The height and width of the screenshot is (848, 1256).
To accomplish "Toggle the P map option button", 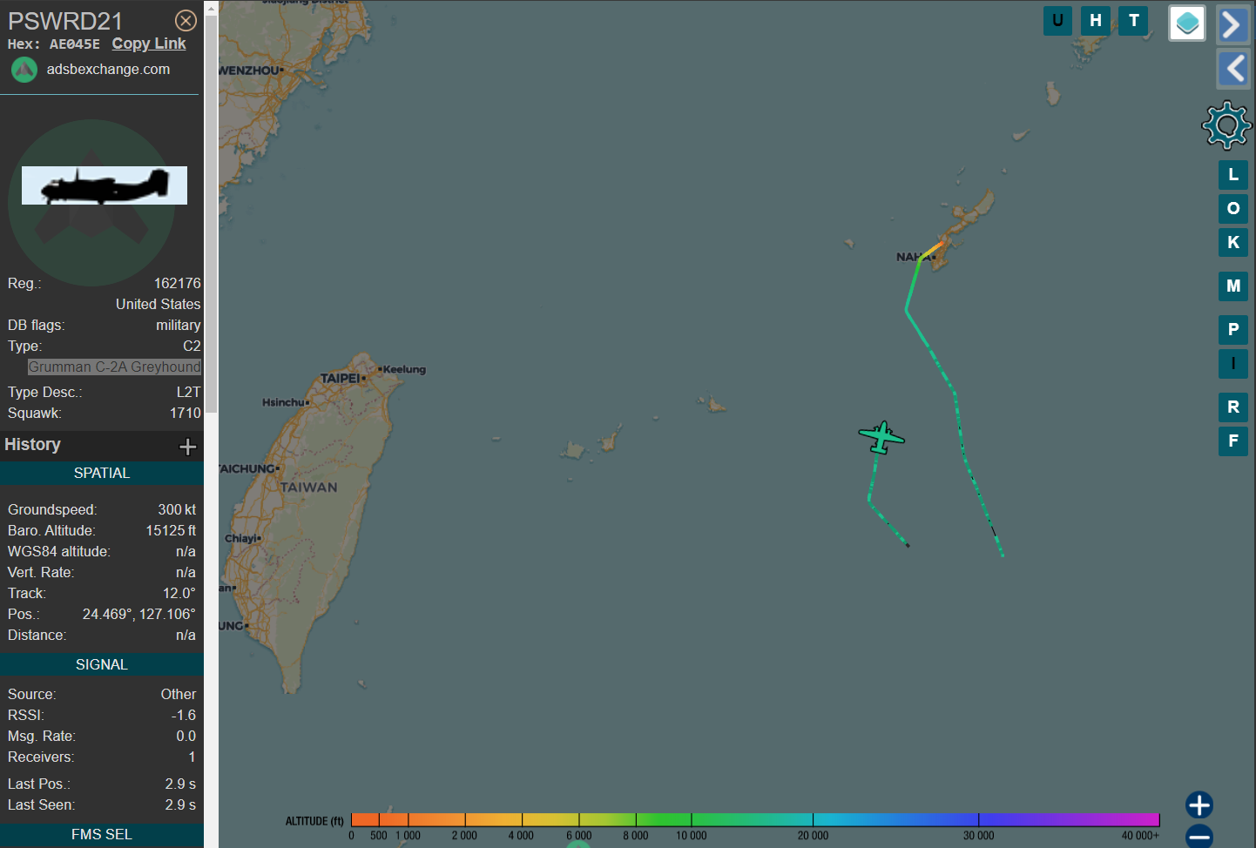I will click(1233, 329).
